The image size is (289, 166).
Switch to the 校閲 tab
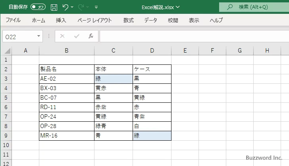[173, 20]
